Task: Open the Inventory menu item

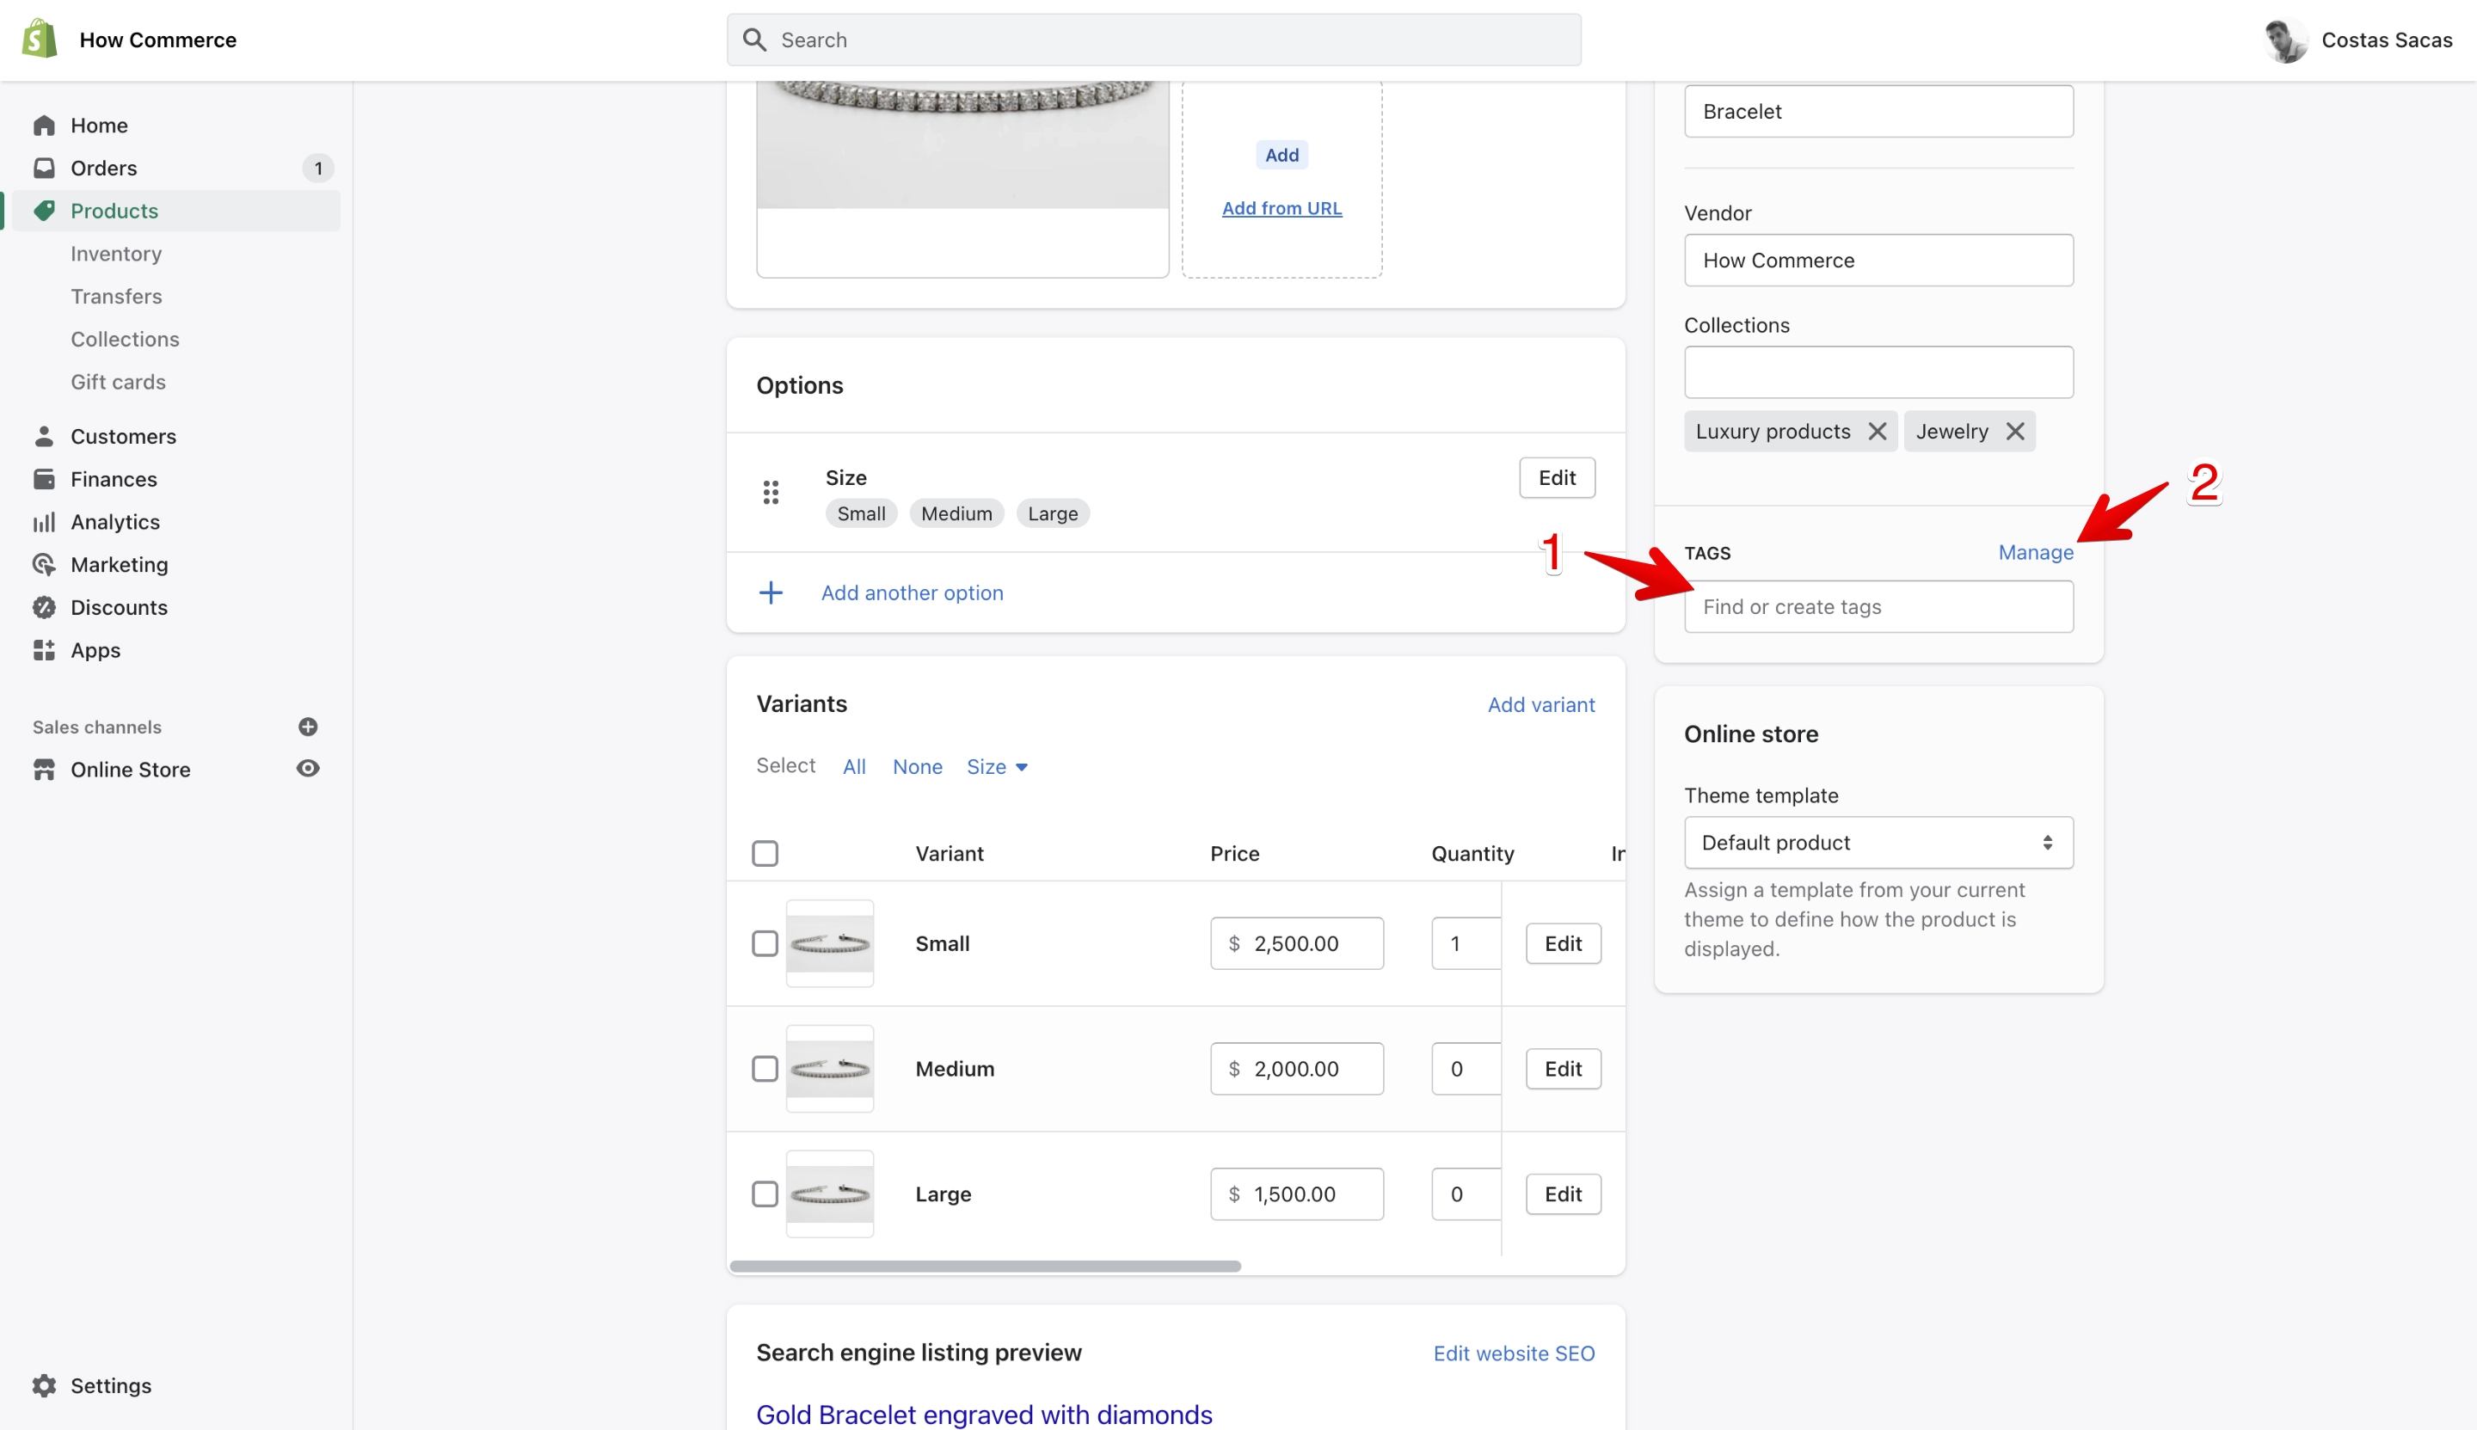Action: pyautogui.click(x=116, y=254)
